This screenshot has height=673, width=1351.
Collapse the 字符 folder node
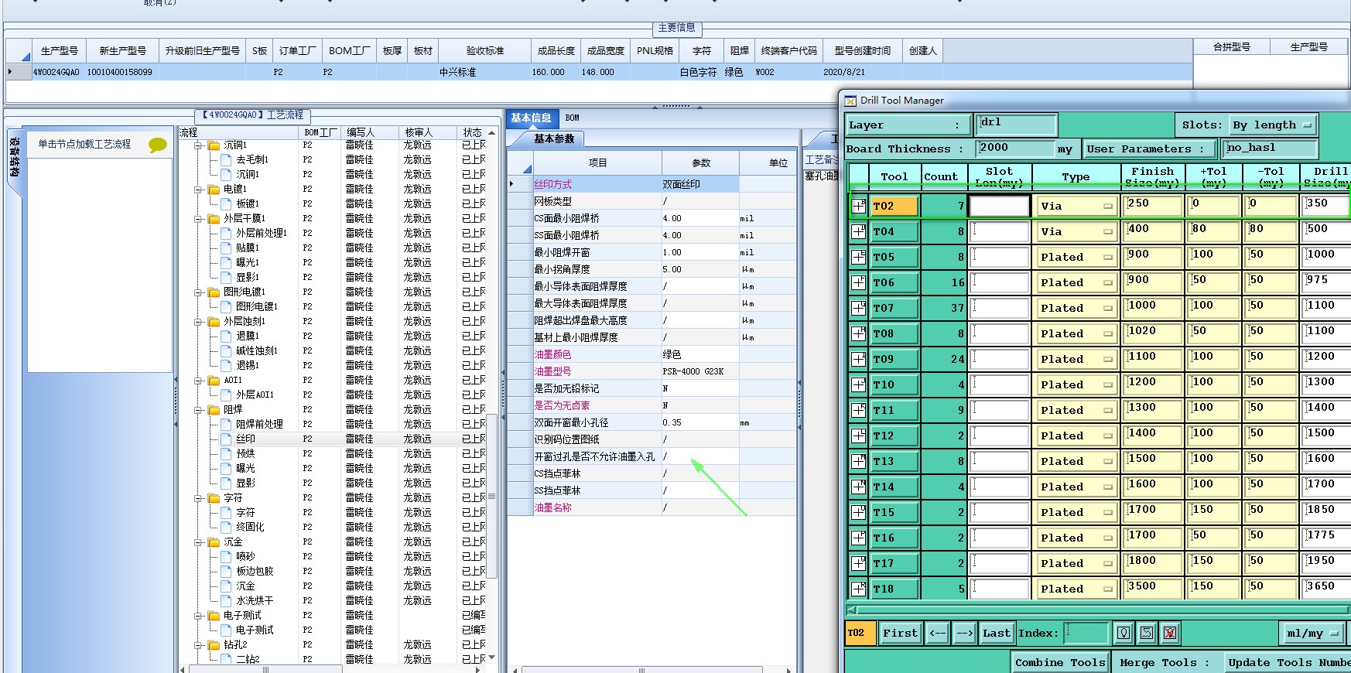pos(199,497)
